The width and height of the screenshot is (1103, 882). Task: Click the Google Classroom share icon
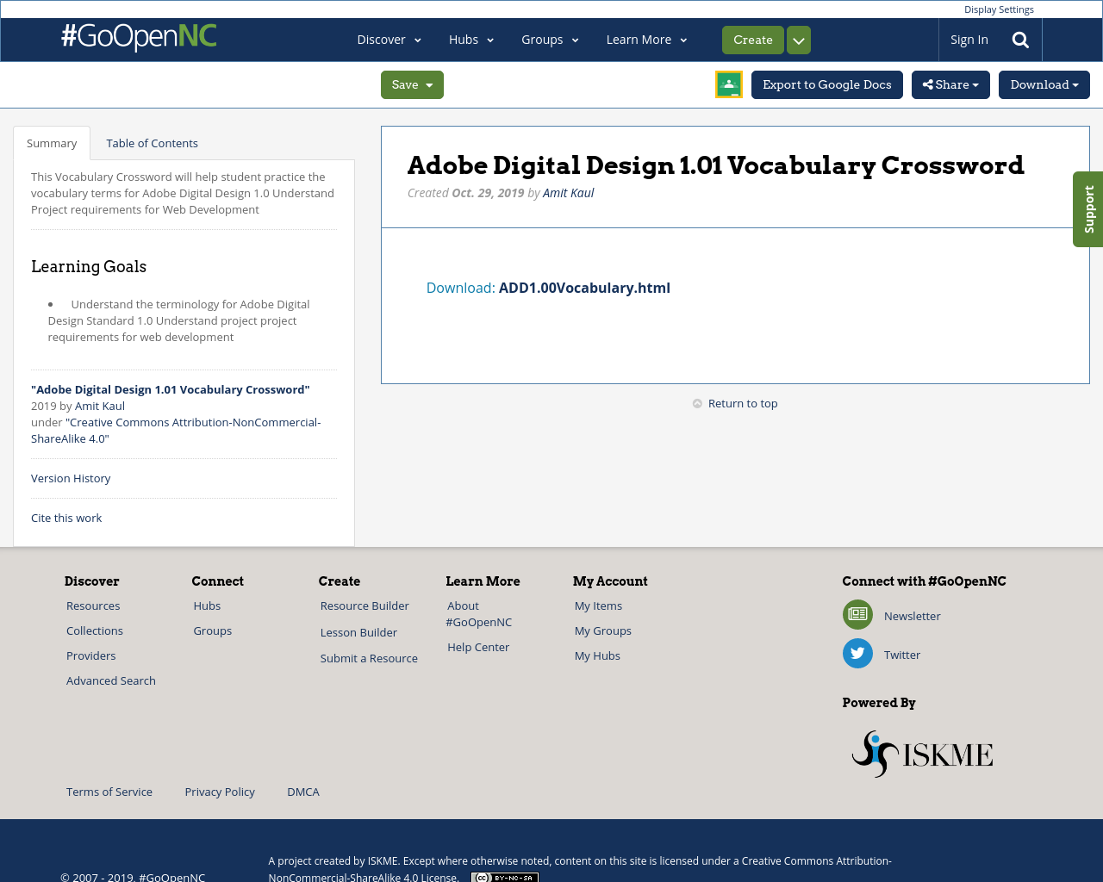point(728,84)
